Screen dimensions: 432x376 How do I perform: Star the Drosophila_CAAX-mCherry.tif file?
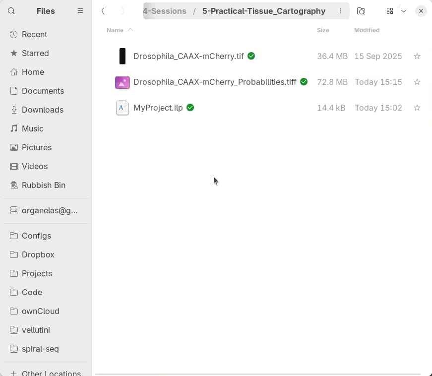(417, 57)
